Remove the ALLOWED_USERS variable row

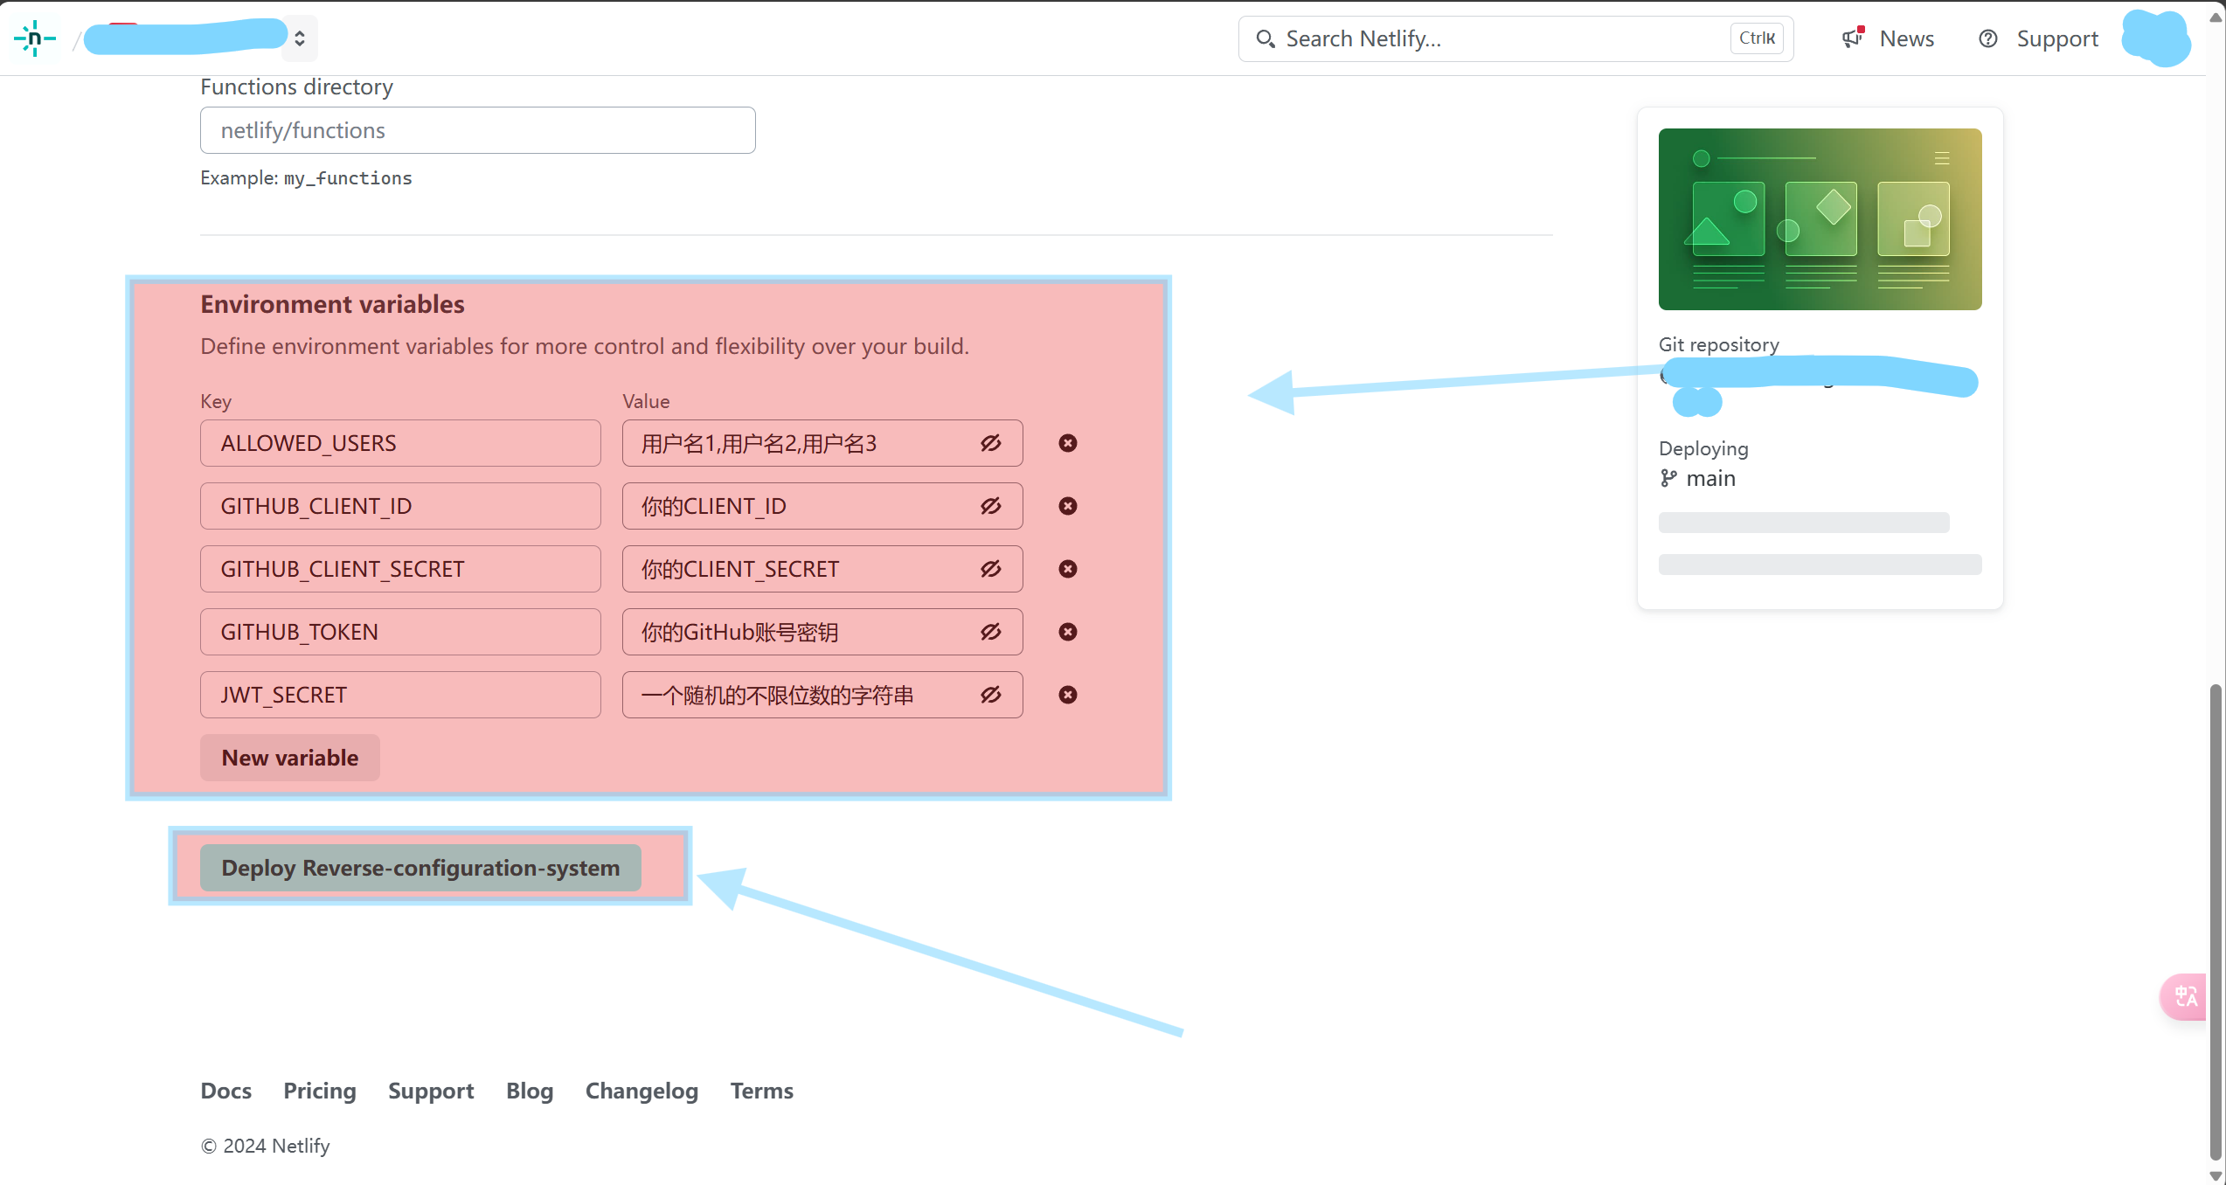pos(1067,443)
